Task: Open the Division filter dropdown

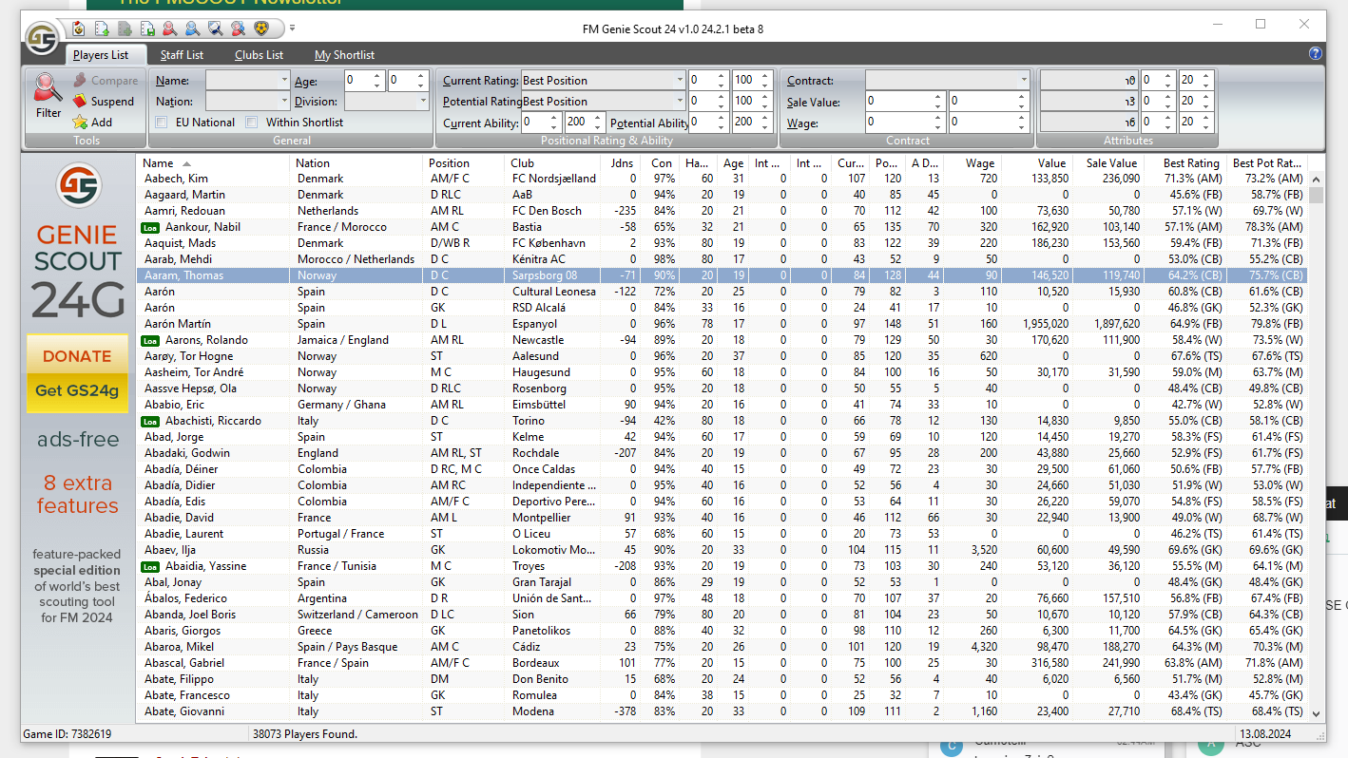Action: click(423, 102)
